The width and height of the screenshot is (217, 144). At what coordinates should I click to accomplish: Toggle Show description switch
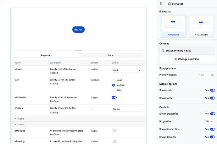click(x=213, y=129)
